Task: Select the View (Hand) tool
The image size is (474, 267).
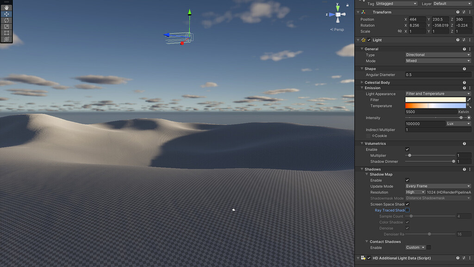Action: (6, 6)
